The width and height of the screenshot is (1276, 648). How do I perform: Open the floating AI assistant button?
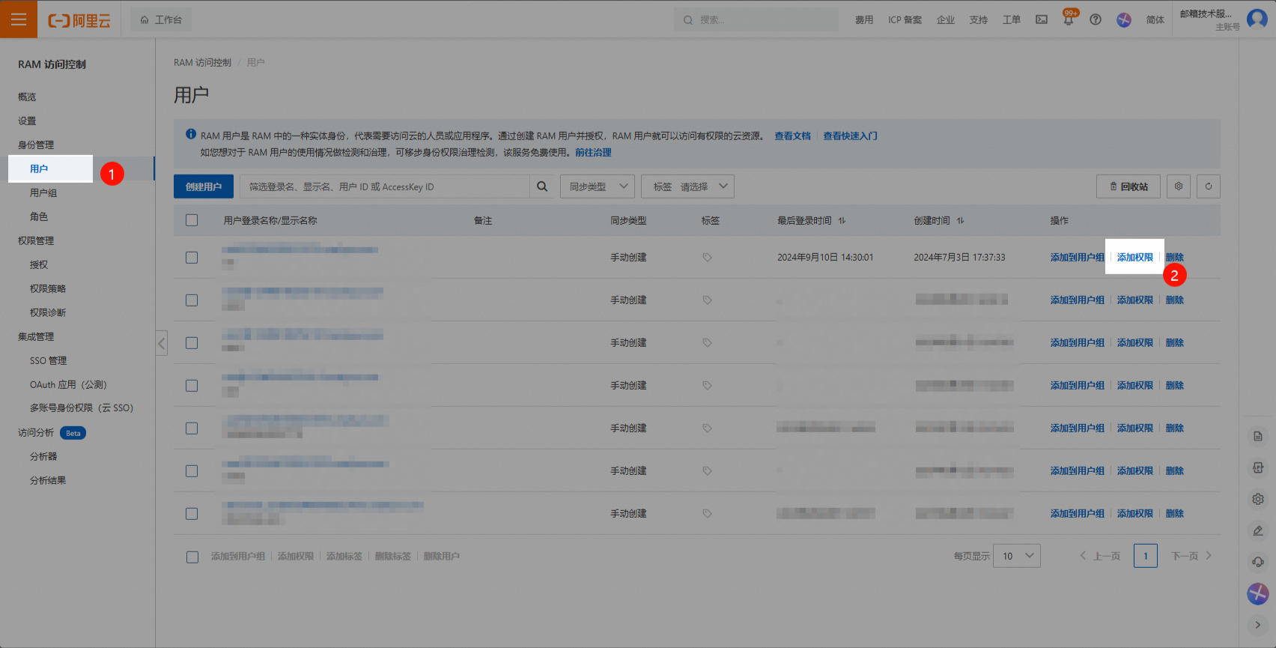point(1258,594)
